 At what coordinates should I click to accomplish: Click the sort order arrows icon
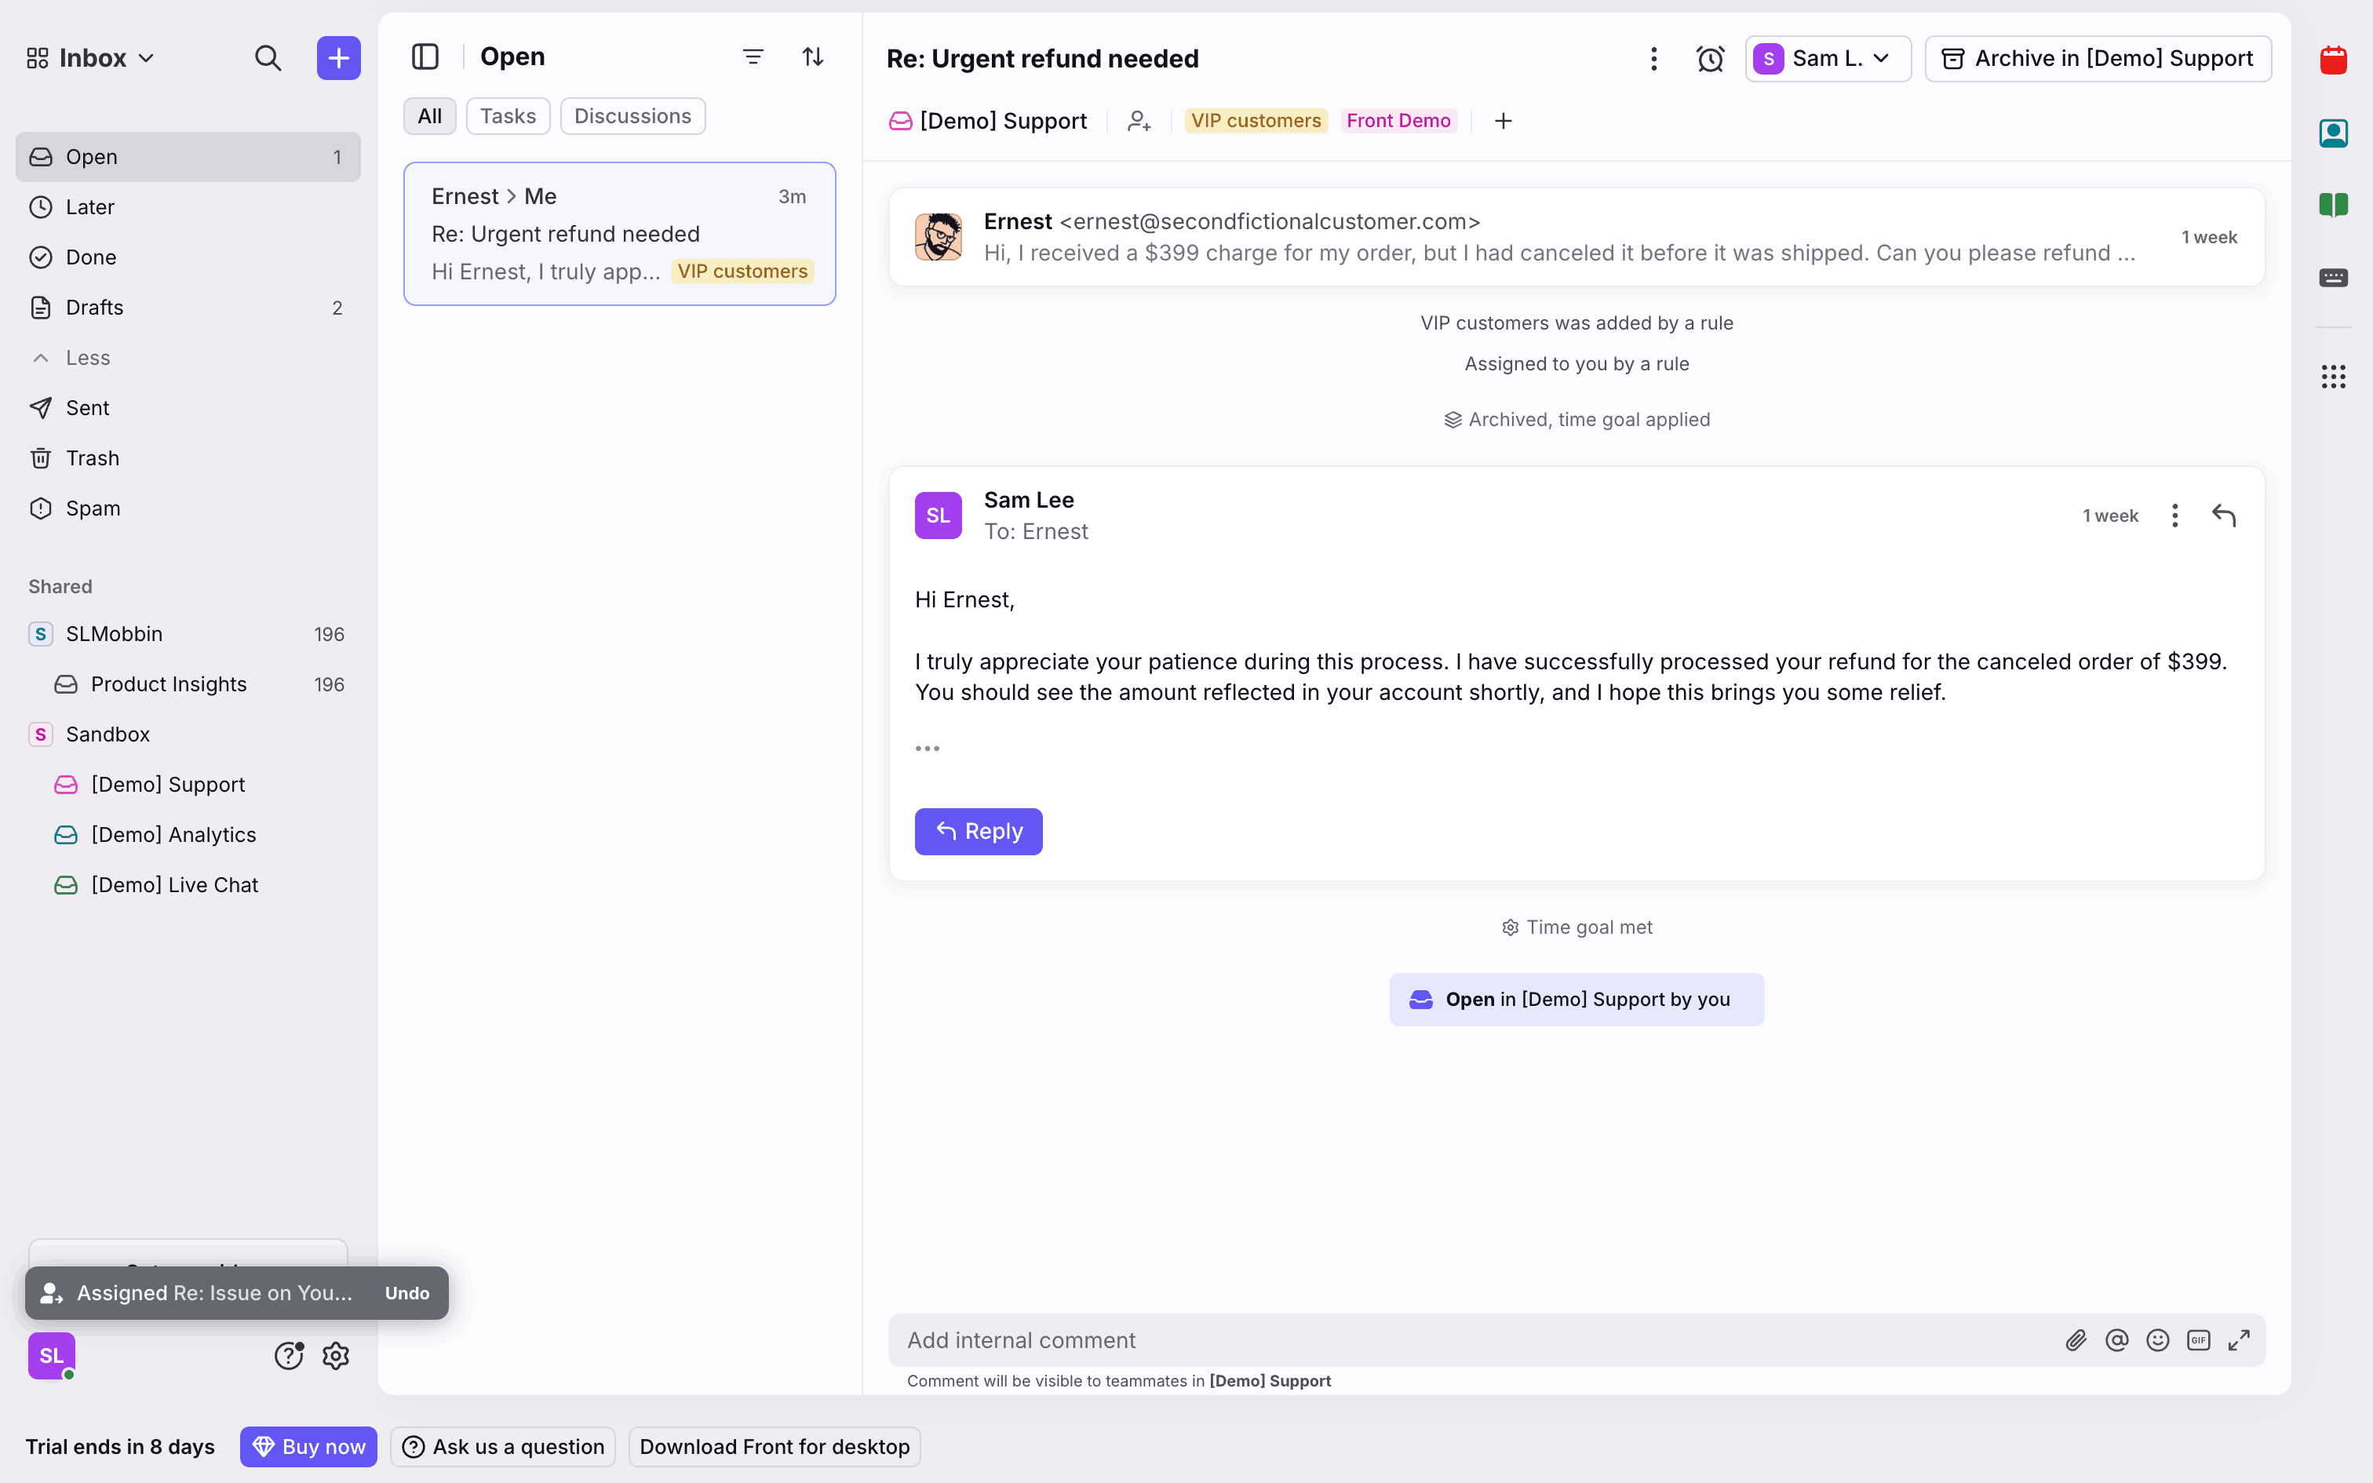pos(812,56)
